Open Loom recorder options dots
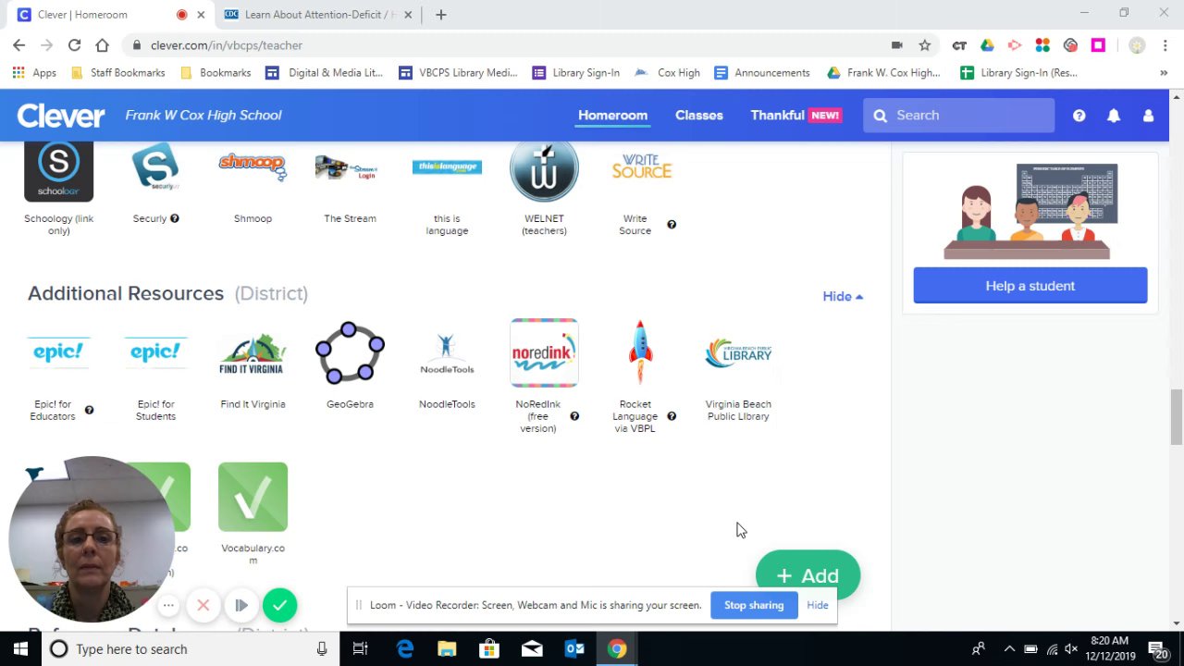1184x666 pixels. point(167,606)
